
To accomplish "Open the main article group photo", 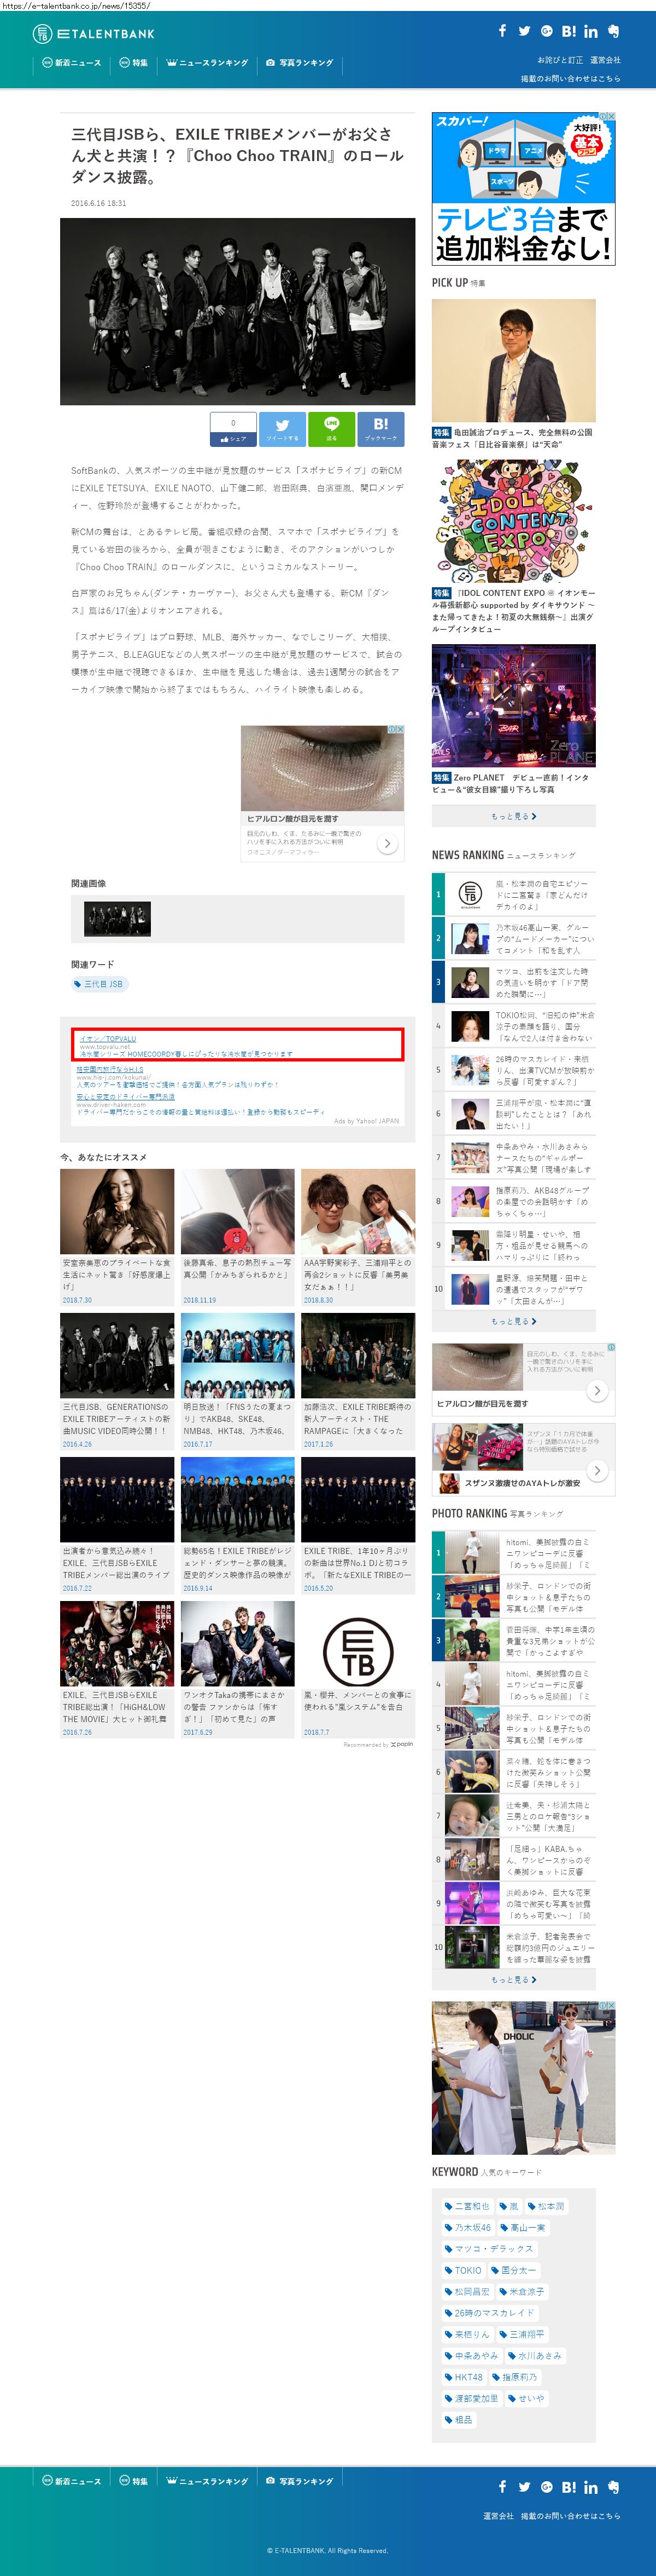I will pos(238,311).
